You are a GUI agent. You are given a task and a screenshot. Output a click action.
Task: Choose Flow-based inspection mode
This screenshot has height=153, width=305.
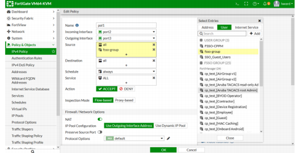pyautogui.click(x=103, y=100)
